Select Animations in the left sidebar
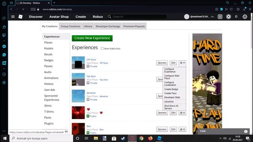Image resolution: width=253 pixels, height=142 pixels. pyautogui.click(x=51, y=78)
